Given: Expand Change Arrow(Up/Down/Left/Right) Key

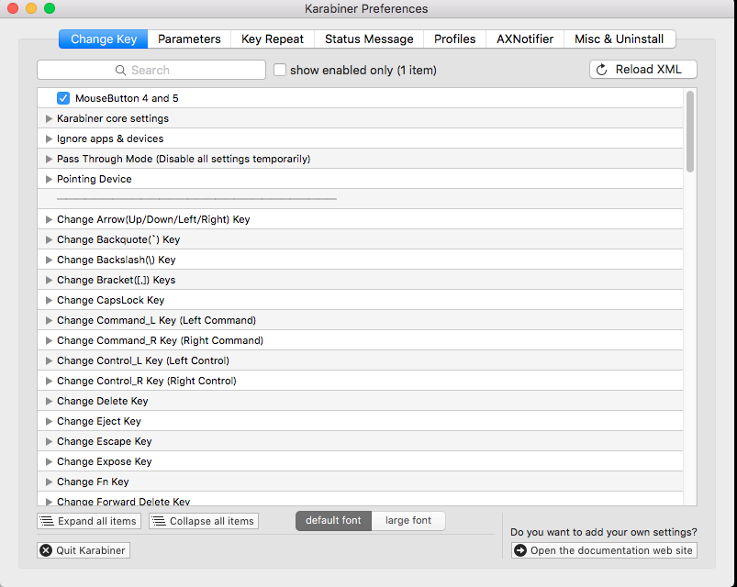Looking at the screenshot, I should tap(49, 220).
